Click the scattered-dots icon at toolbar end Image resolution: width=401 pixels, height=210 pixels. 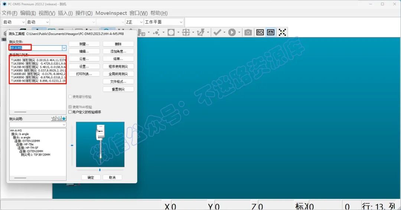point(282,32)
